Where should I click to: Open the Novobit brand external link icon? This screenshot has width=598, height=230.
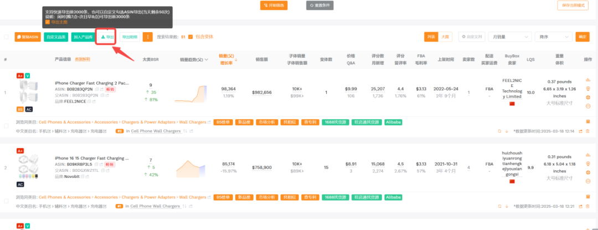(x=87, y=177)
